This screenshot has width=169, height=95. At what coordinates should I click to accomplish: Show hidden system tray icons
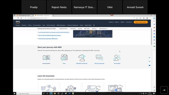[x=140, y=93]
